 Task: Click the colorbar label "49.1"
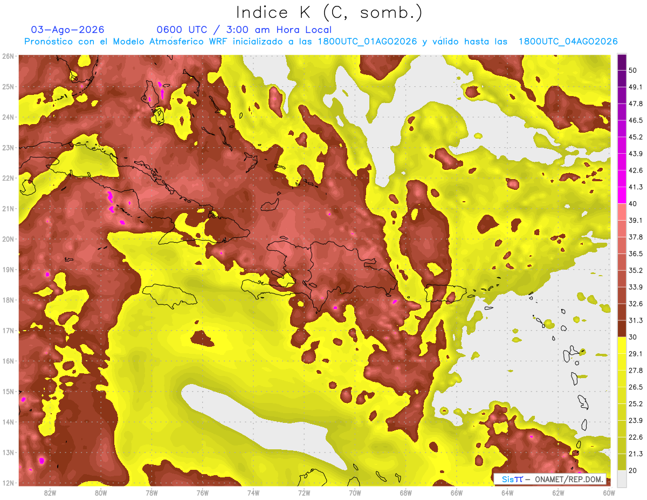click(x=635, y=87)
